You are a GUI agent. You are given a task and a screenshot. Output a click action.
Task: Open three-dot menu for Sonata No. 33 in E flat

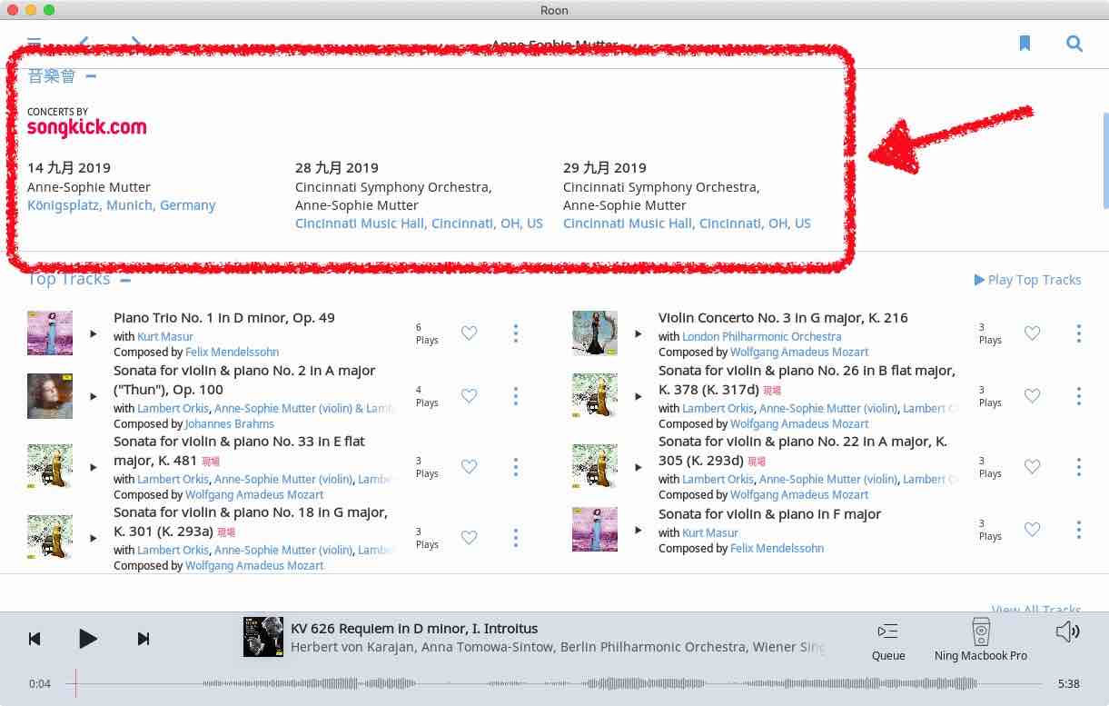[516, 467]
